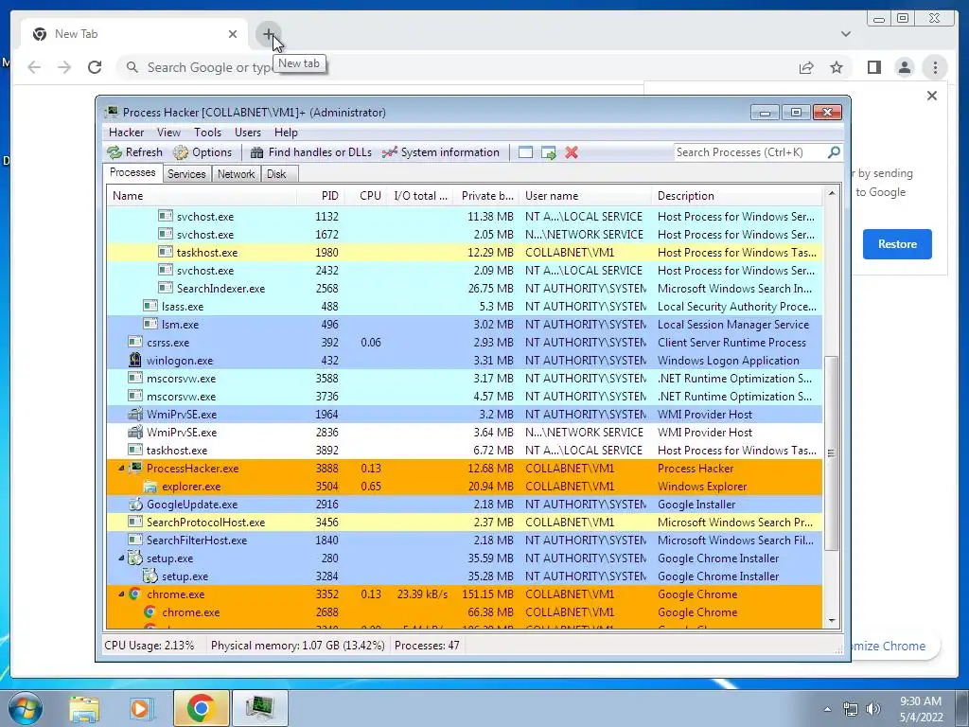Image resolution: width=969 pixels, height=727 pixels.
Task: Open the Hacker menu
Action: click(x=126, y=133)
